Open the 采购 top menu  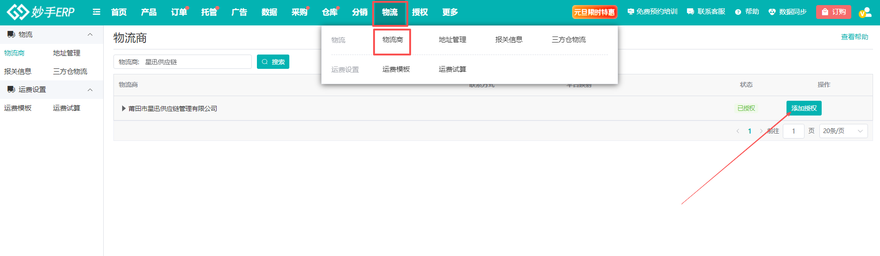pyautogui.click(x=300, y=12)
